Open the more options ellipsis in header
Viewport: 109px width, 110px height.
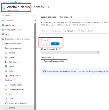[53, 7]
